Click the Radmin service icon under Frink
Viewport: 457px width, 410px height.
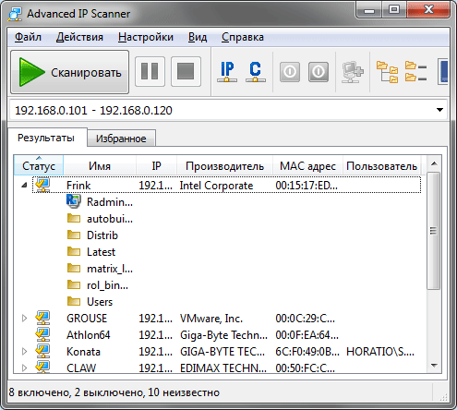point(74,201)
